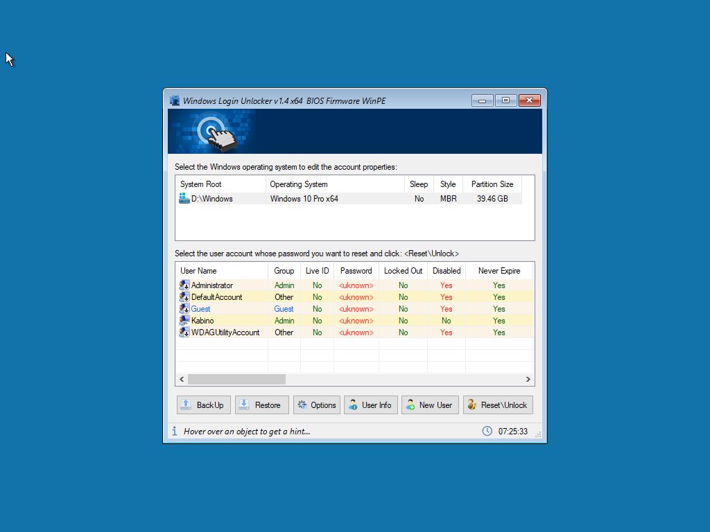
Task: Click the Never Expire column header
Action: pyautogui.click(x=499, y=271)
